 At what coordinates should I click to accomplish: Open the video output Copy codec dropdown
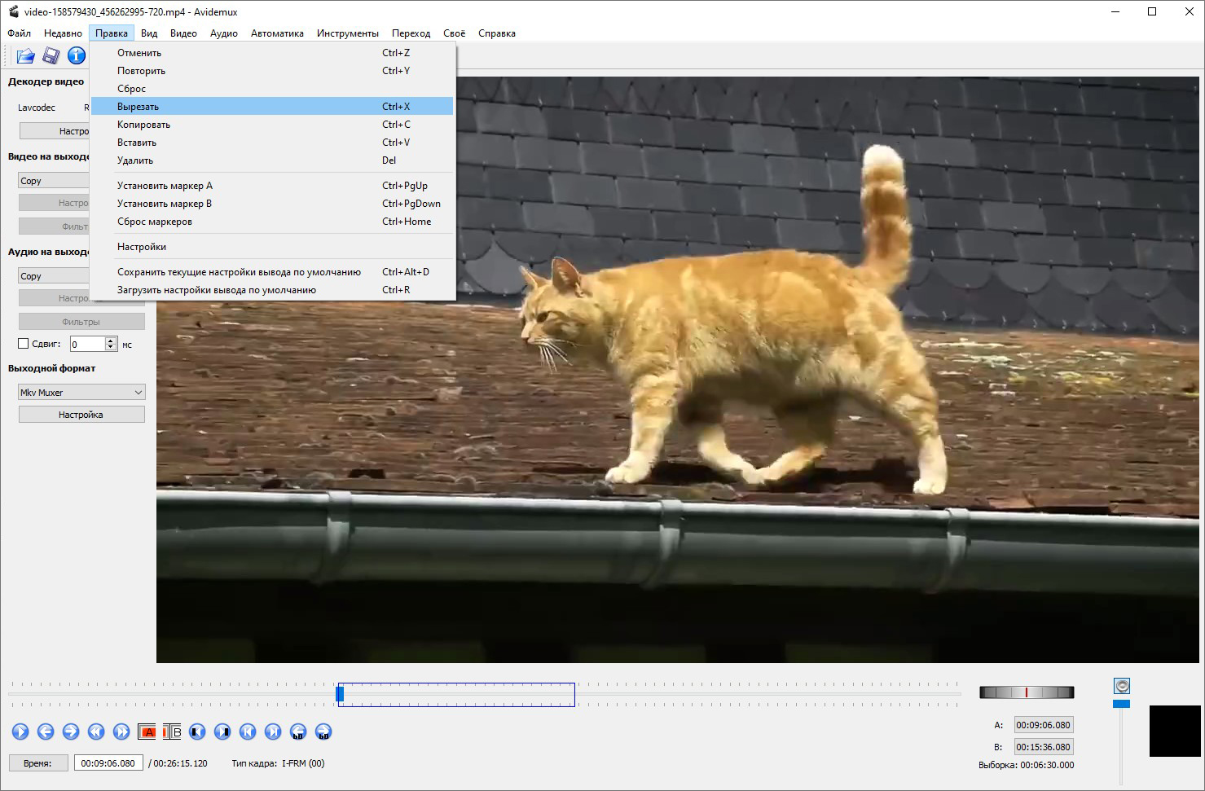(x=54, y=181)
